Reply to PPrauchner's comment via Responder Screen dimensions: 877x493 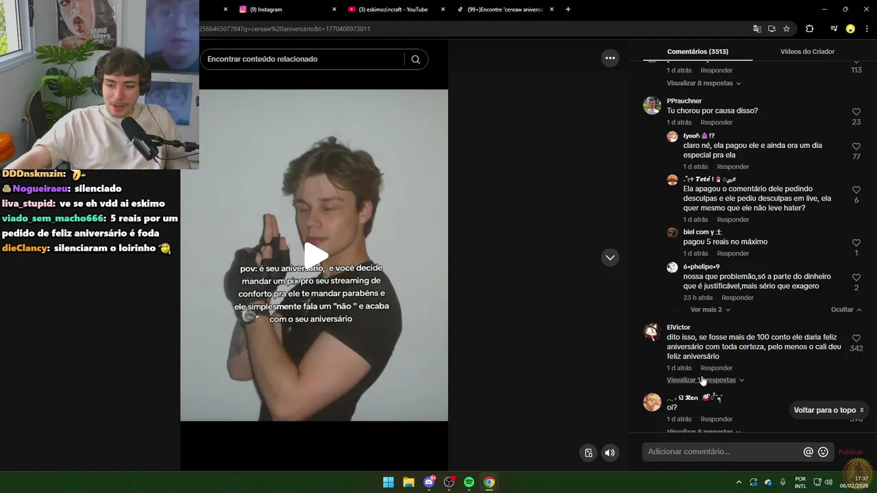tap(716, 123)
